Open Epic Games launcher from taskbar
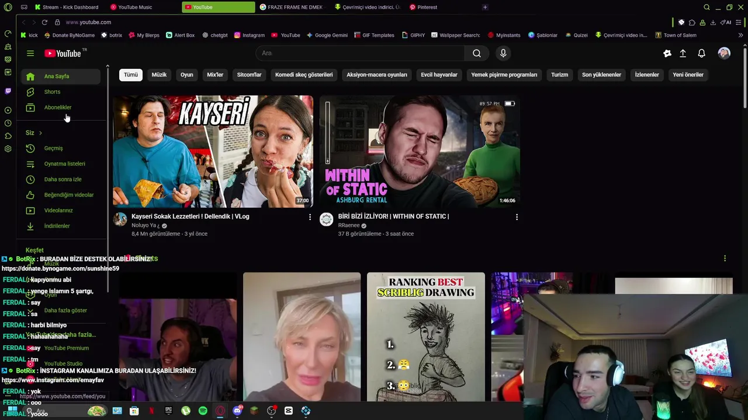 (168, 411)
